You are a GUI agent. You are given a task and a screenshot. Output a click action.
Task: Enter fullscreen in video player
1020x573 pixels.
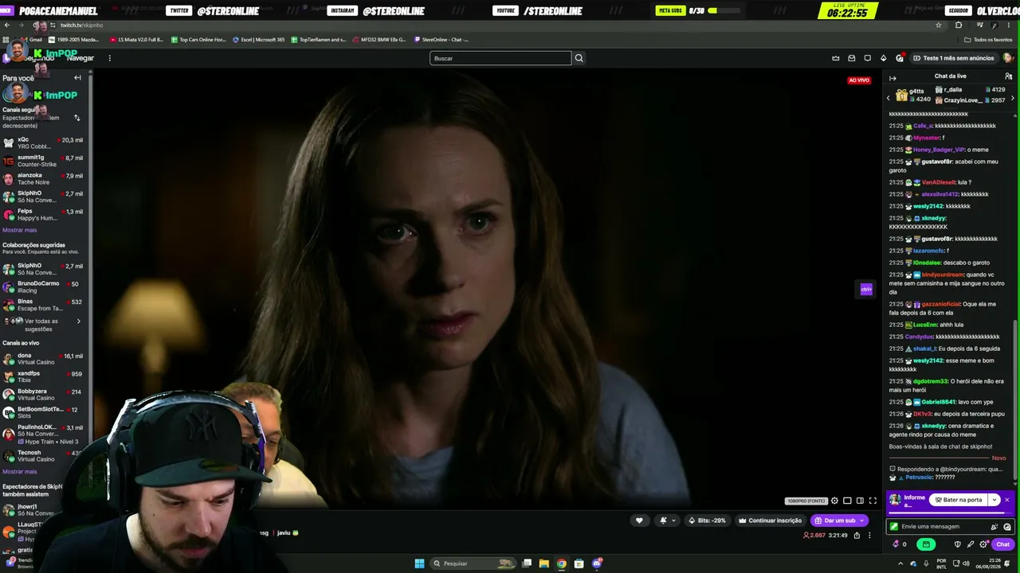(873, 501)
